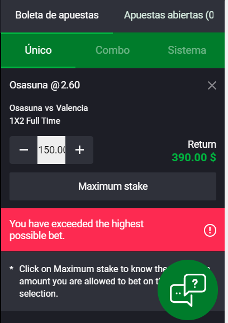Open the live chat help bubble icon
Image resolution: width=228 pixels, height=323 pixels.
click(188, 290)
